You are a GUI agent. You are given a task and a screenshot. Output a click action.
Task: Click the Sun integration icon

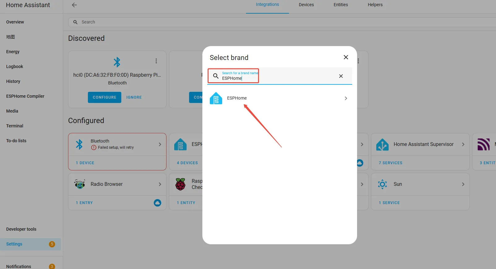pos(382,184)
